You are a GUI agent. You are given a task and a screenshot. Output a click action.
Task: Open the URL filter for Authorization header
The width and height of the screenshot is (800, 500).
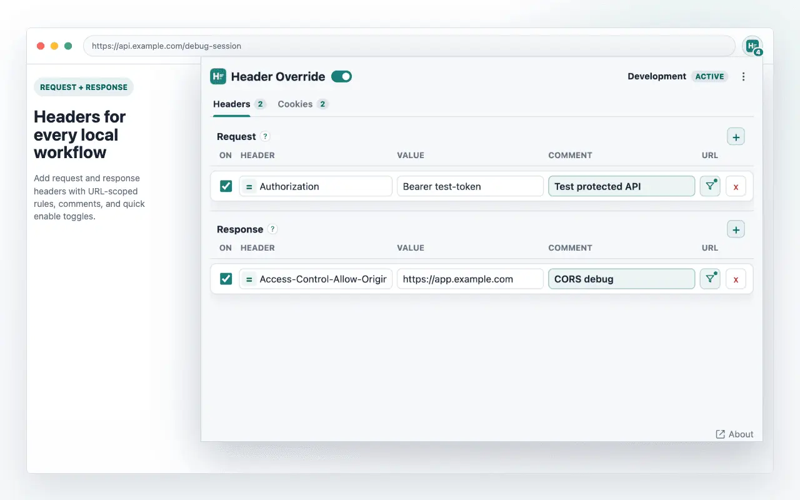pyautogui.click(x=710, y=186)
